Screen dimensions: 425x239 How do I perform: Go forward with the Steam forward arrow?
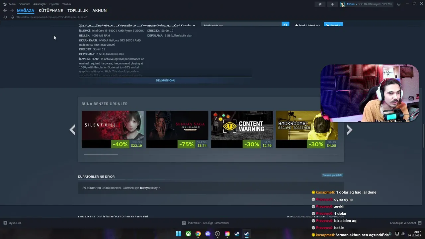(x=12, y=11)
